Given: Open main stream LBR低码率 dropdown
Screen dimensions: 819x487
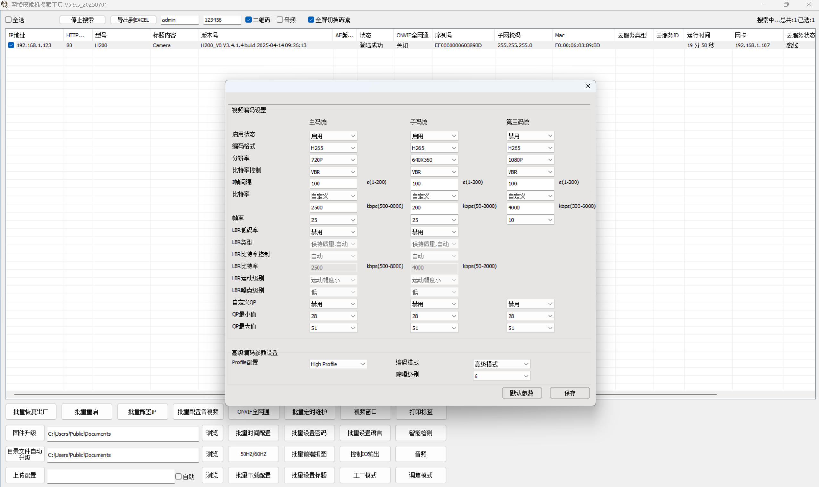Looking at the screenshot, I should (333, 232).
